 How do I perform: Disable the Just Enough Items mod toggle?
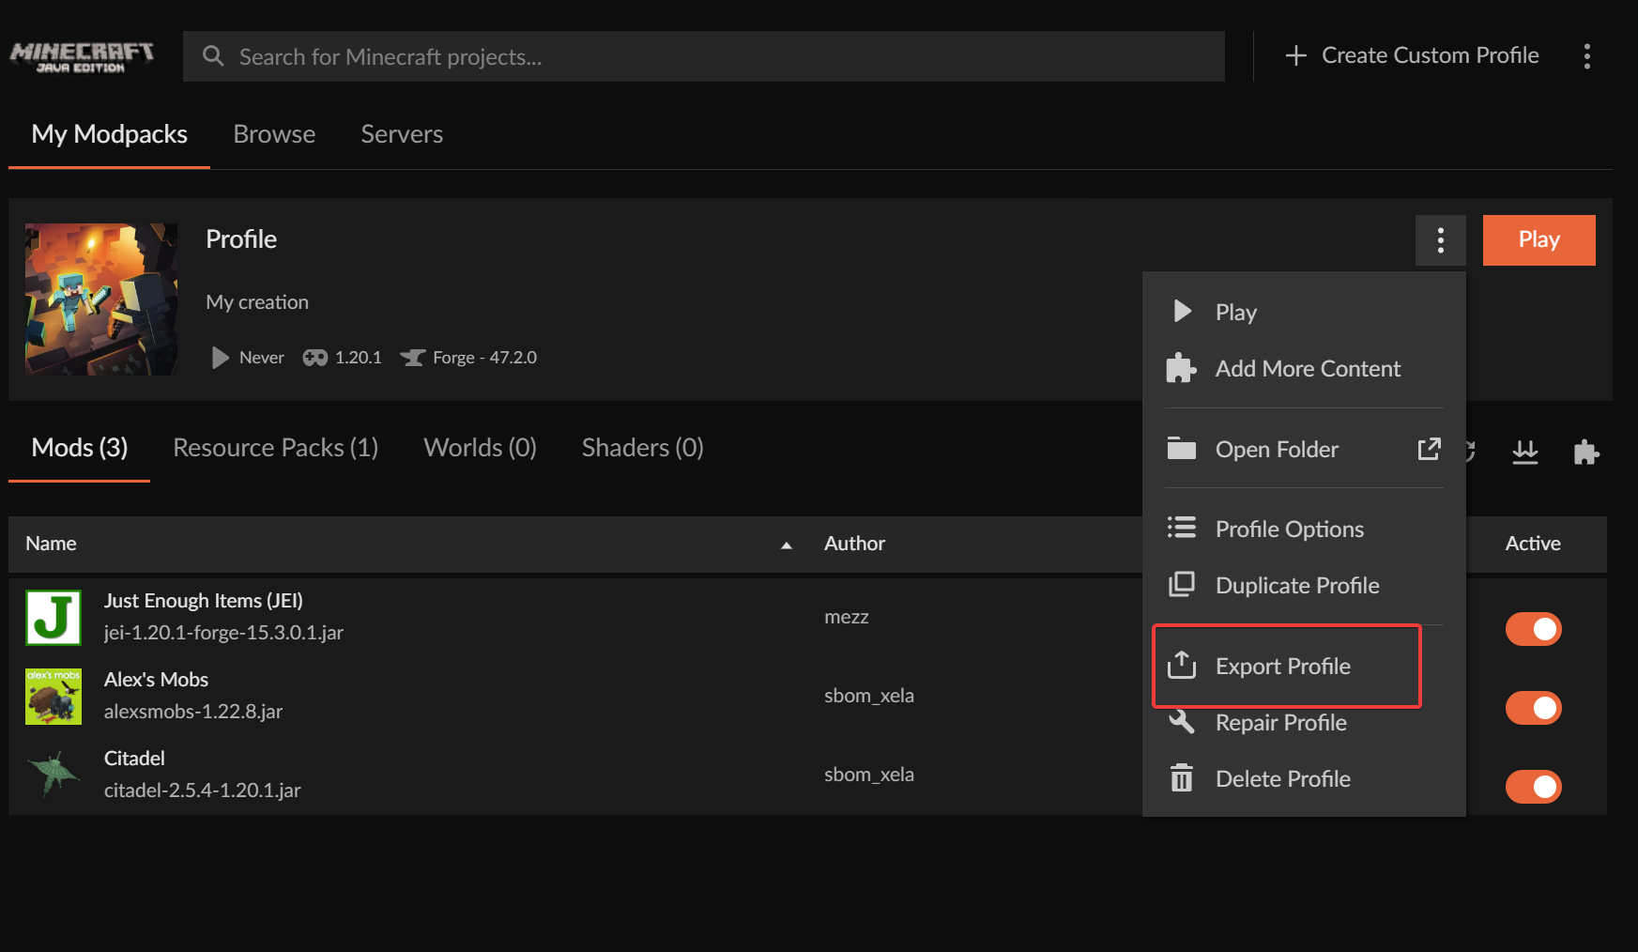pos(1533,629)
